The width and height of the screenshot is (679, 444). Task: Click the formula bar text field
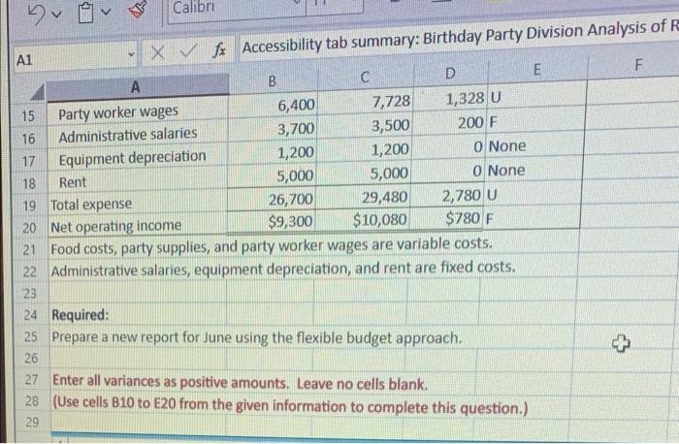coord(459,38)
